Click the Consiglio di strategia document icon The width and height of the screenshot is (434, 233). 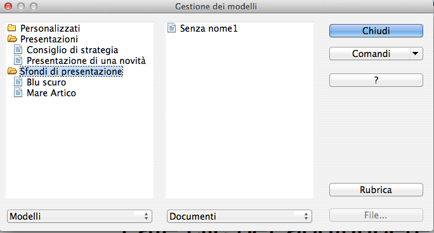pyautogui.click(x=18, y=49)
